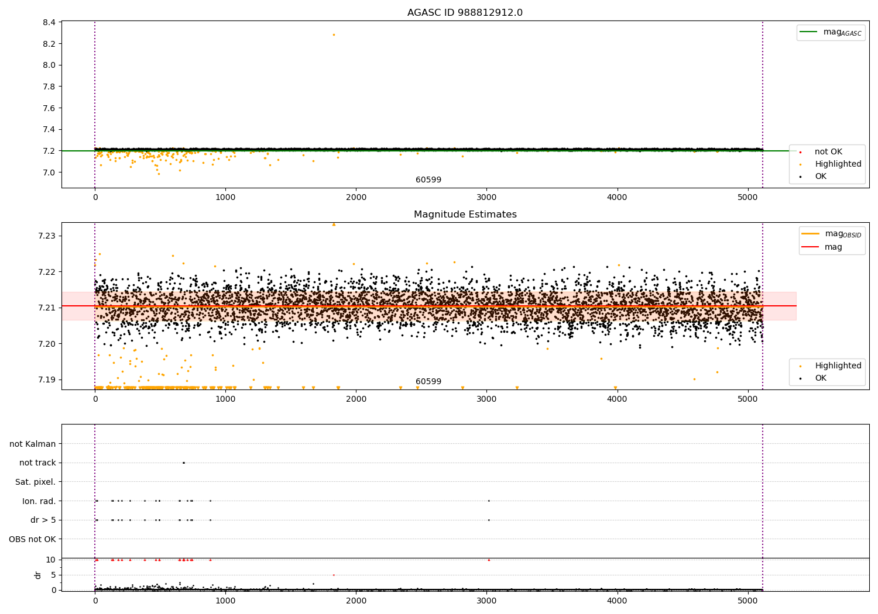The width and height of the screenshot is (878, 614).
Task: Click the red dot marker beside 'not OK' legend
Action: 800,152
